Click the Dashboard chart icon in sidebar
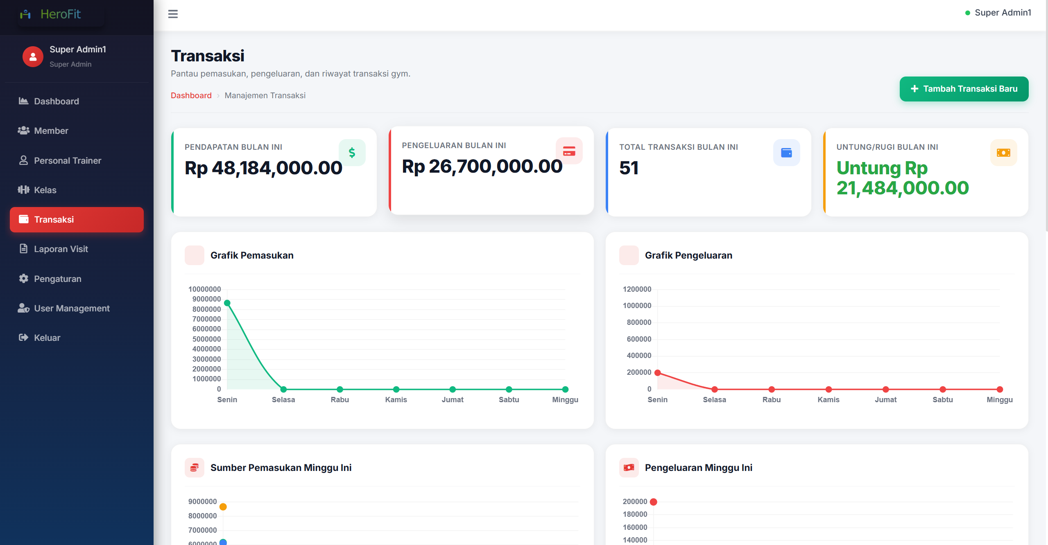 (23, 101)
